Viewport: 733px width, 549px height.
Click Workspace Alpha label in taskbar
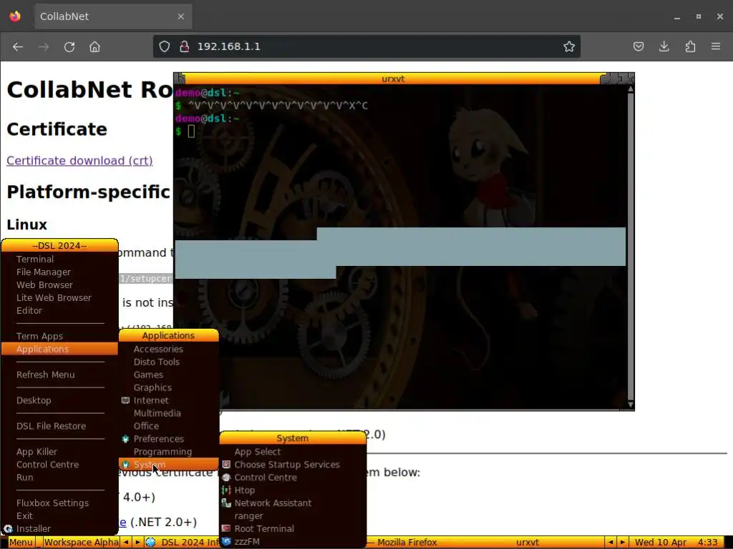coord(82,542)
